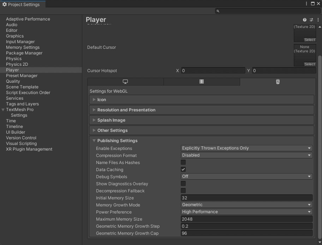Click the search magnifier icon
The image size is (322, 245).
[x=218, y=11]
